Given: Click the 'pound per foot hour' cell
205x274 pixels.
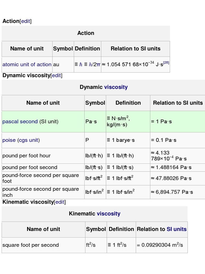Looking at the screenshot, I should (x=26, y=156).
